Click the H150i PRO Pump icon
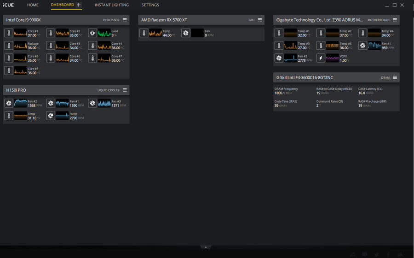Image resolution: width=414 pixels, height=258 pixels. (51, 116)
